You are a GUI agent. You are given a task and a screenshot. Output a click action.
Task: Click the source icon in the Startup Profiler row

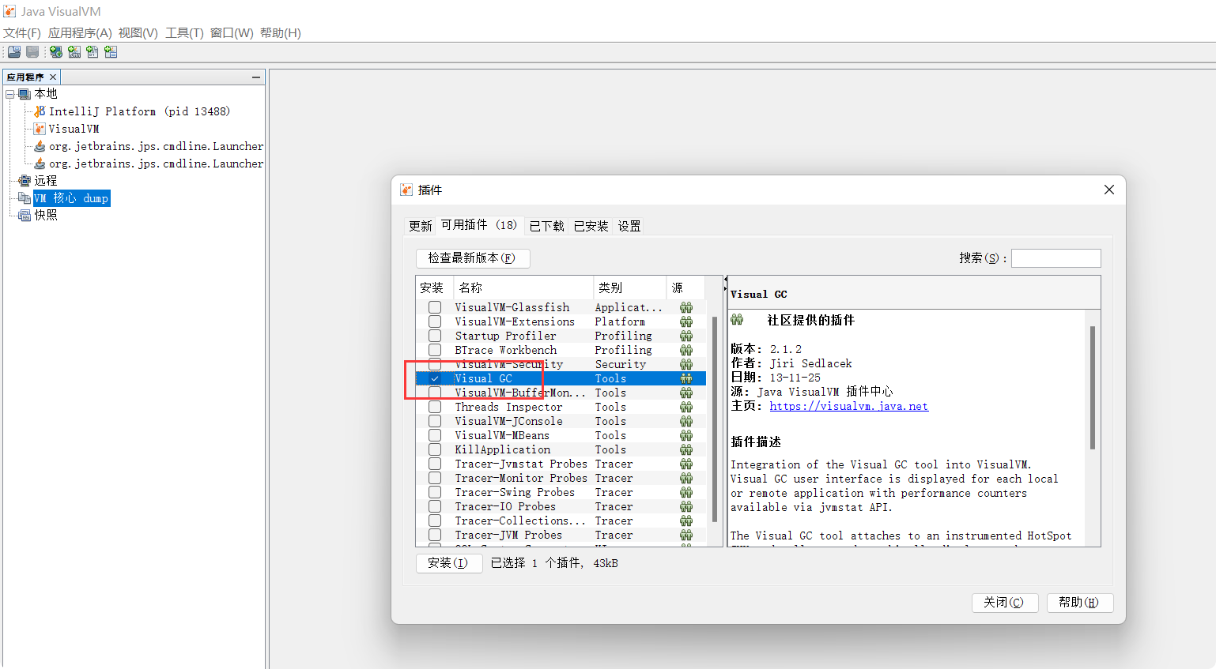coord(686,336)
